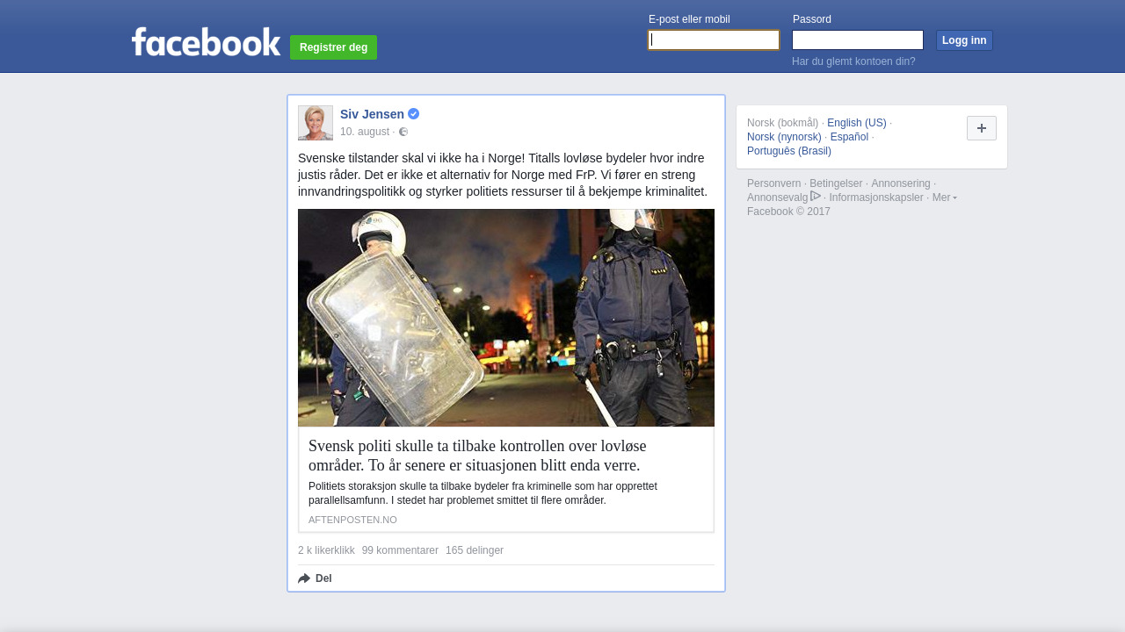Focus the Passord field

[x=858, y=40]
